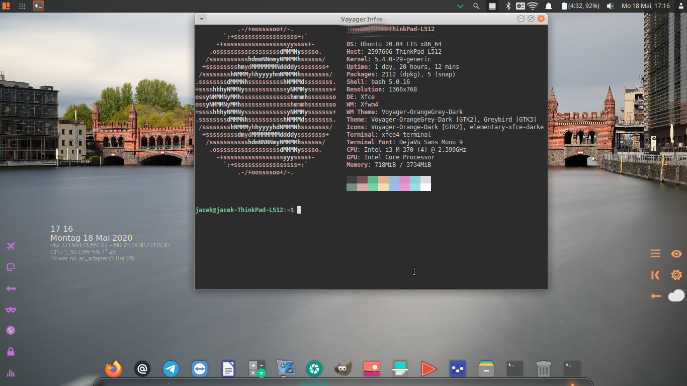Click the notes icon in the system tray

click(493, 6)
